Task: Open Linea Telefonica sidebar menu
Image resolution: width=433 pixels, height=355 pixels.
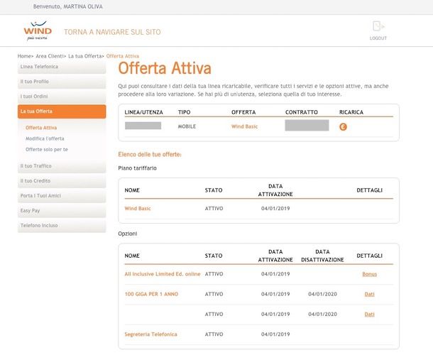Action: (62, 67)
